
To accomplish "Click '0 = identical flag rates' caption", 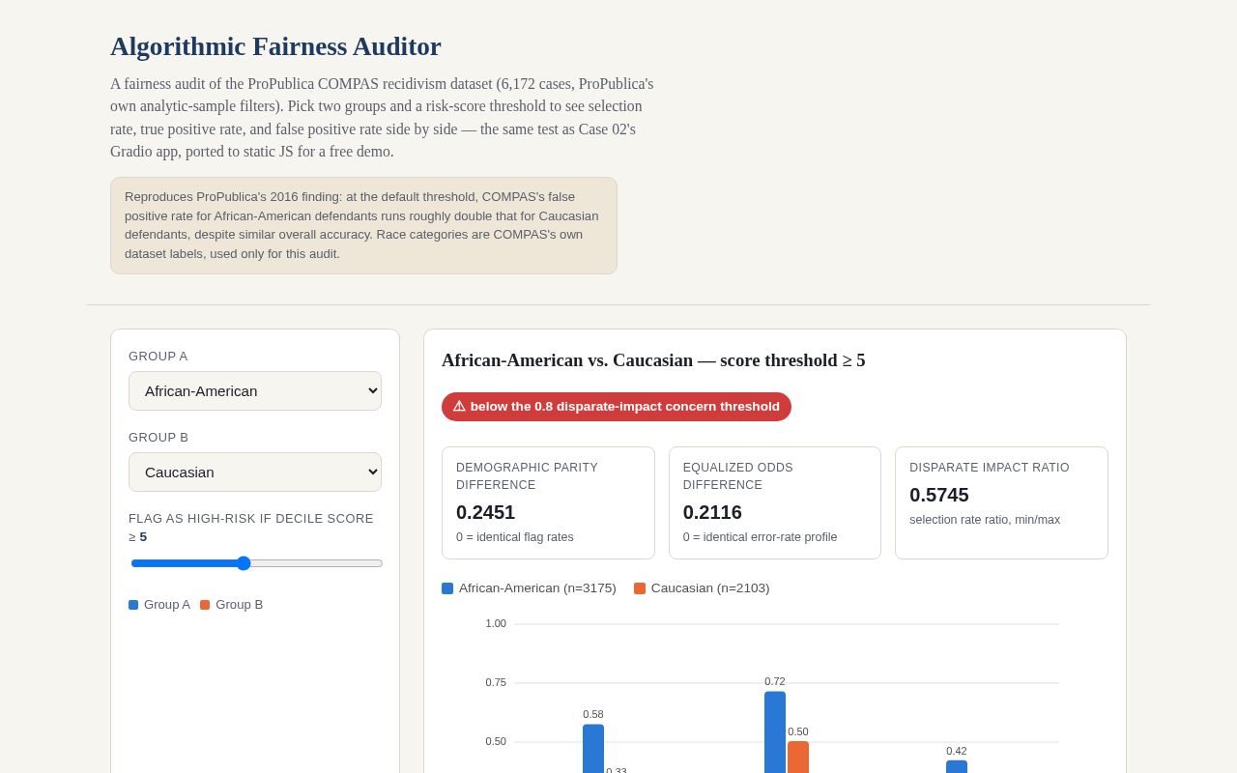I will pyautogui.click(x=515, y=537).
